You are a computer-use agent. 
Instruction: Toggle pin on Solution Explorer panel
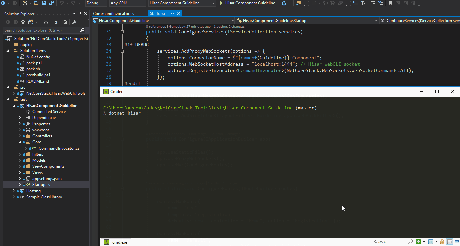coord(80,14)
